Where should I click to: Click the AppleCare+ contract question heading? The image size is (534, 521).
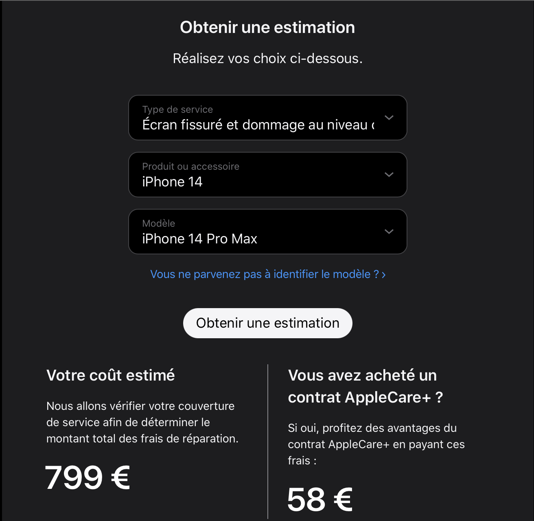click(x=365, y=386)
